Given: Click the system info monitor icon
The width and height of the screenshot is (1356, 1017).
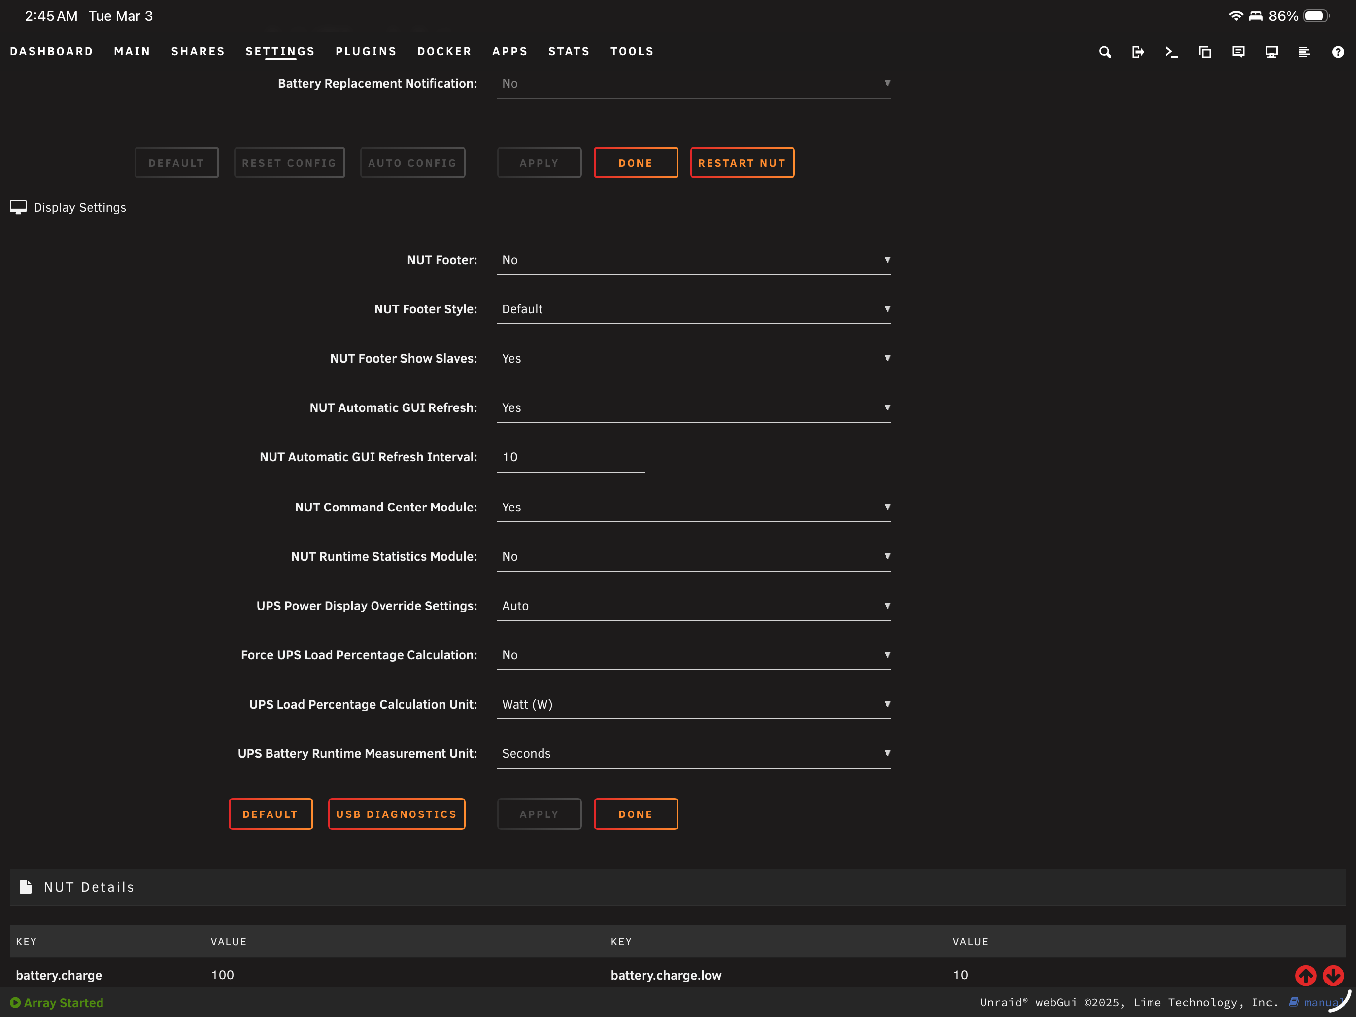Looking at the screenshot, I should click(1271, 52).
